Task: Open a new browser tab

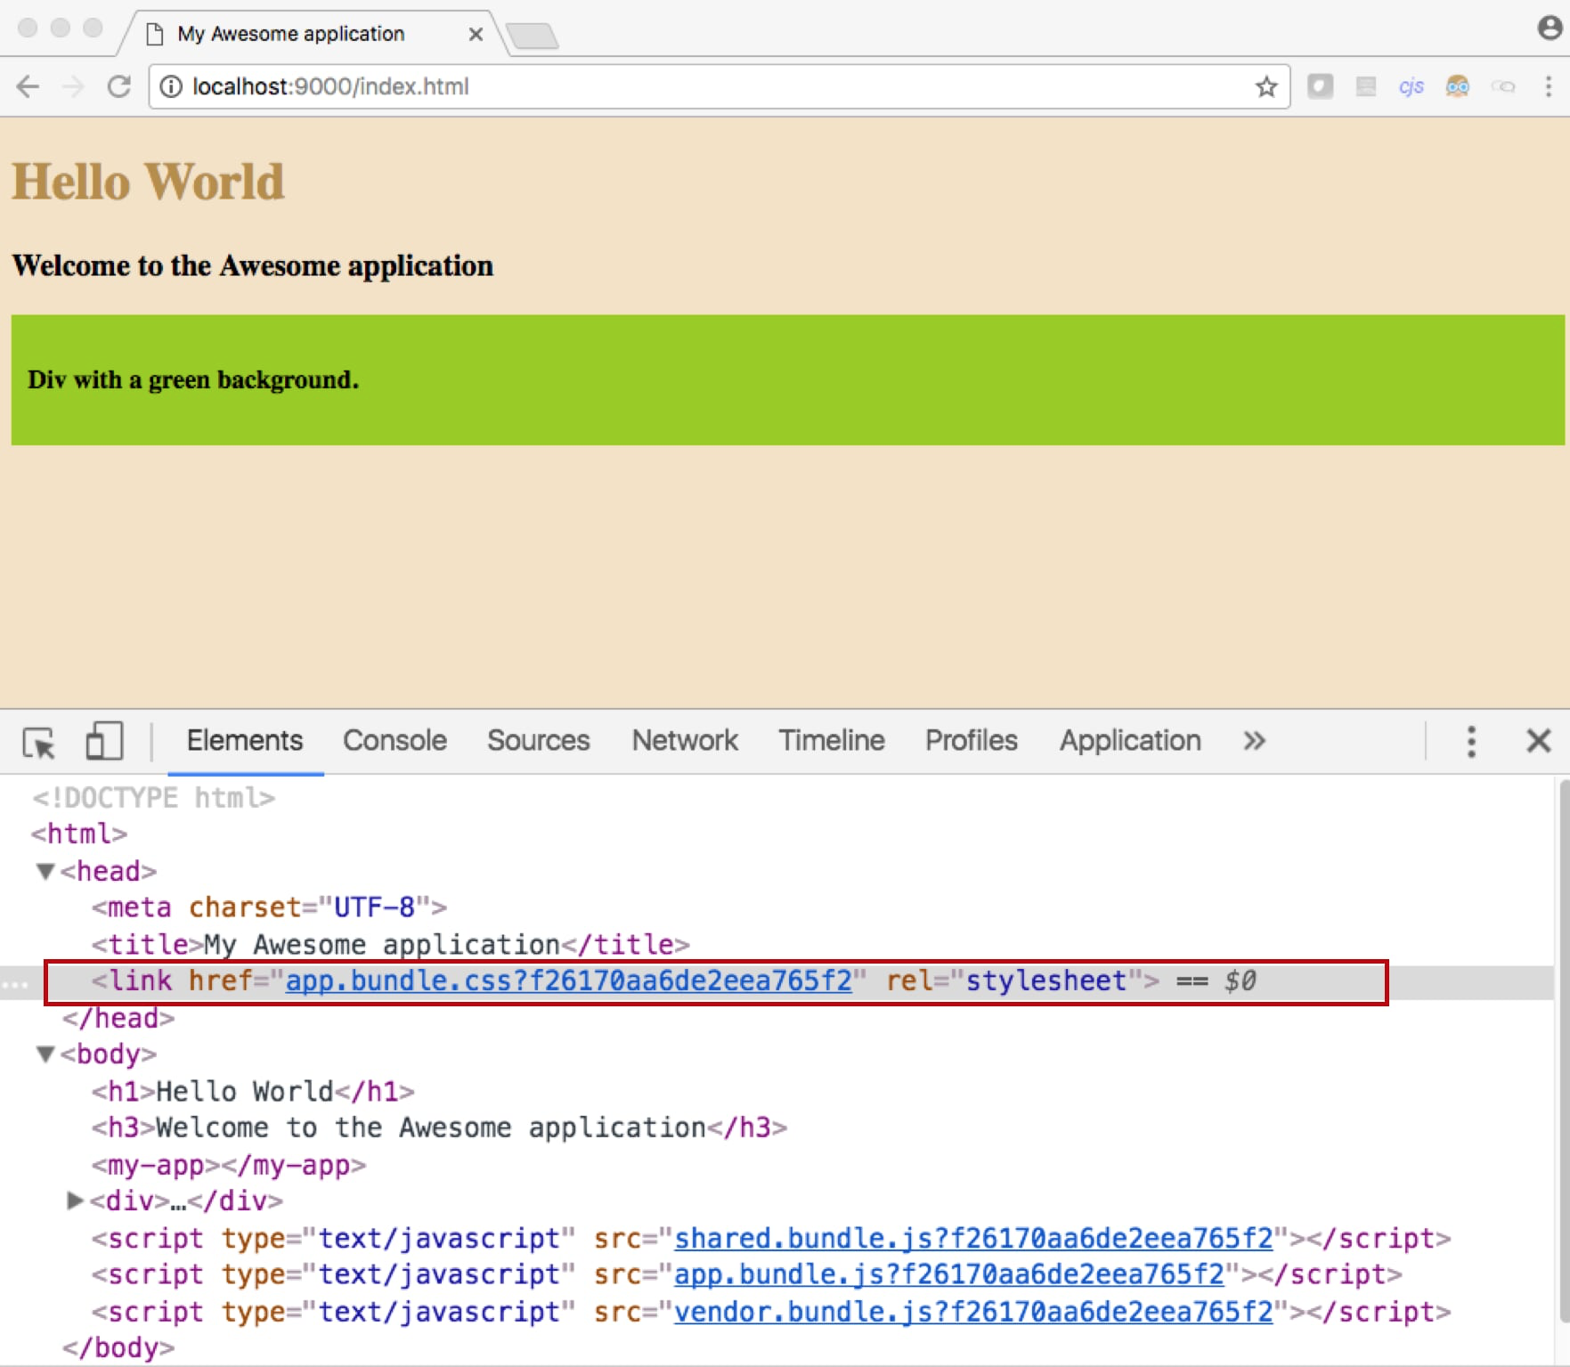Action: pyautogui.click(x=533, y=36)
